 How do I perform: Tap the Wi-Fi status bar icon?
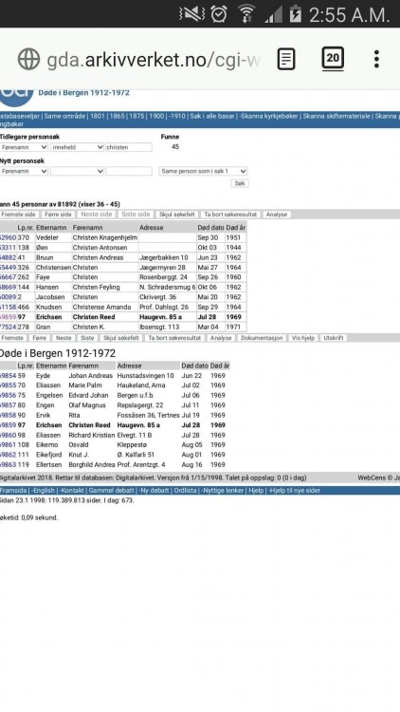246,14
